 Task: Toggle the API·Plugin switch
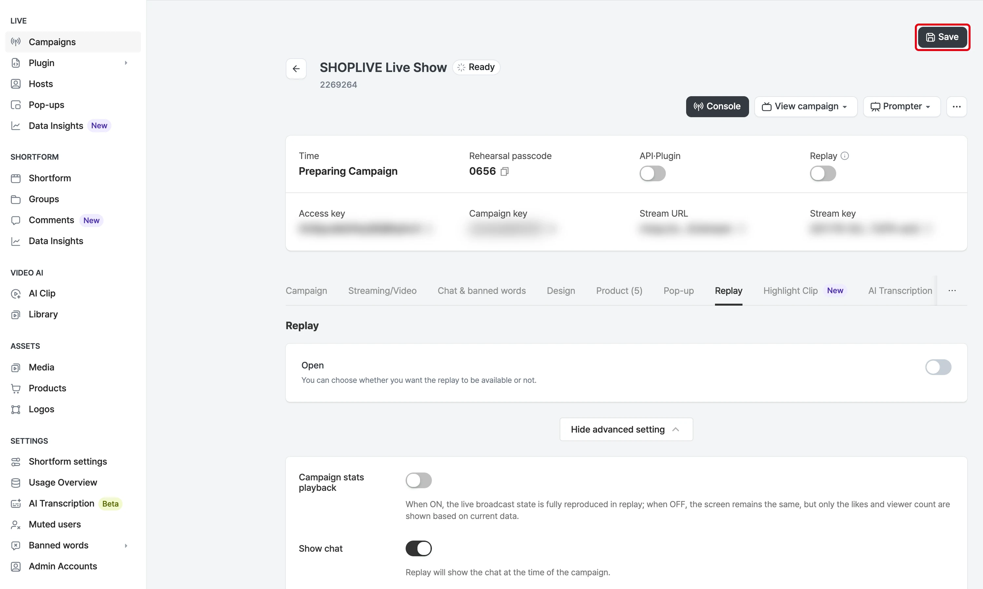652,173
